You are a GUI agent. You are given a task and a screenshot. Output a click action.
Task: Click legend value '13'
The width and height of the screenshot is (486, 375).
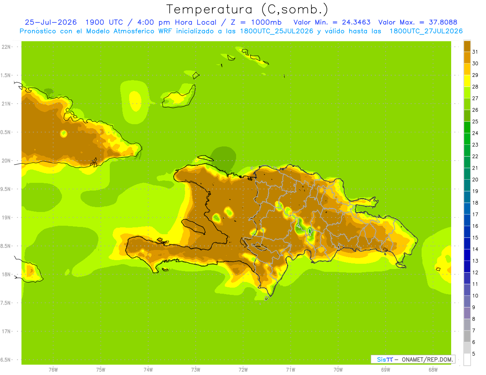point(475,261)
